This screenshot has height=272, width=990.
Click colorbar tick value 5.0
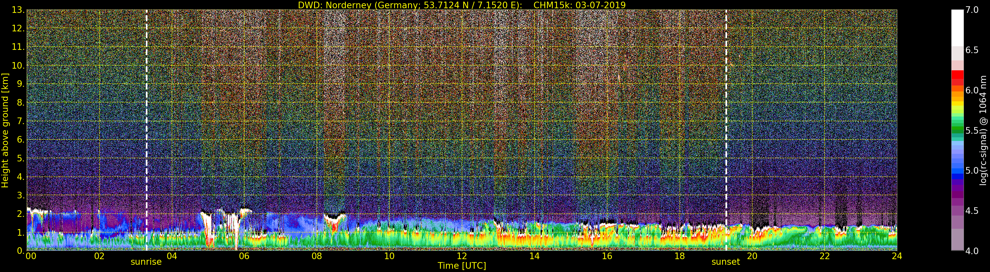coord(972,170)
